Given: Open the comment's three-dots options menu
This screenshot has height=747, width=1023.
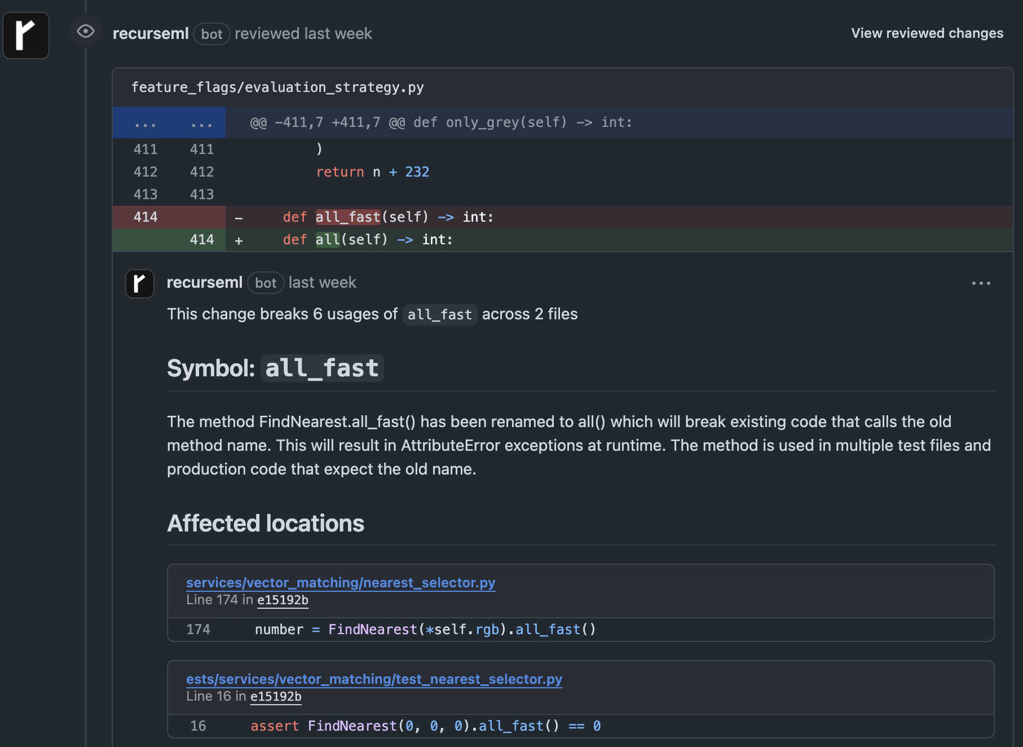Looking at the screenshot, I should click(x=981, y=283).
